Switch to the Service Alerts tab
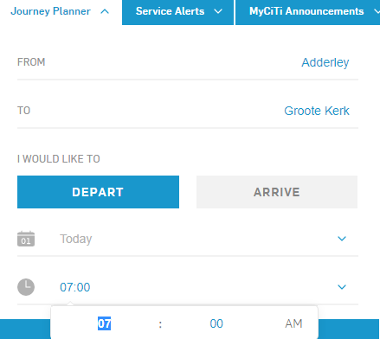The height and width of the screenshot is (339, 380). [x=177, y=12]
